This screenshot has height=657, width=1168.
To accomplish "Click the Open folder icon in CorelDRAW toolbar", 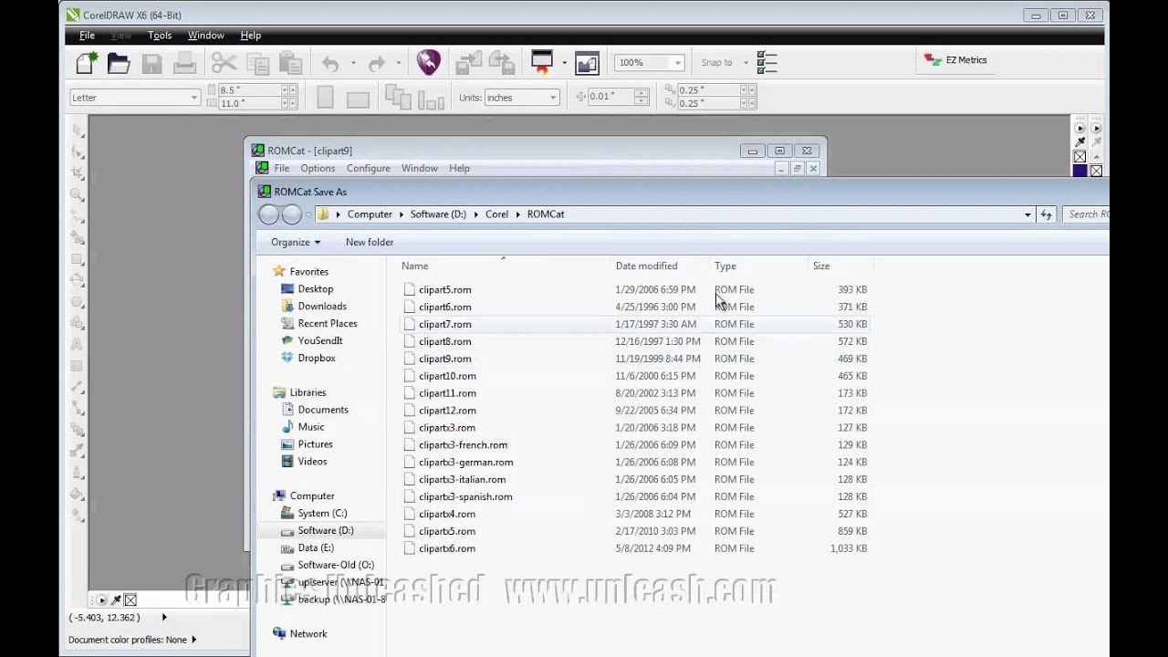I will click(119, 63).
